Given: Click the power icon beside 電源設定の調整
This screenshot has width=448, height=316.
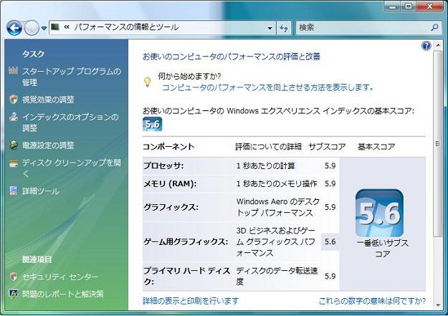Looking at the screenshot, I should tap(13, 145).
